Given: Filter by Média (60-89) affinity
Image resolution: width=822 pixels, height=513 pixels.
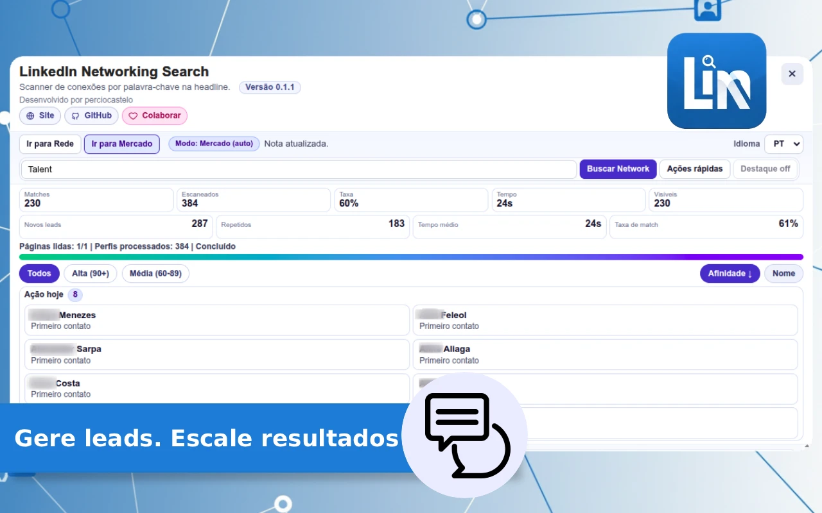Looking at the screenshot, I should pos(155,274).
